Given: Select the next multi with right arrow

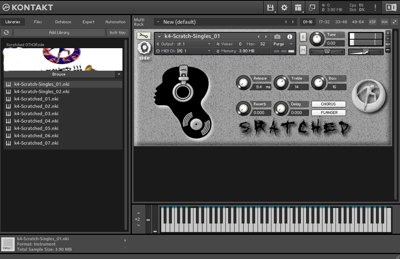Looking at the screenshot, I should click(293, 22).
